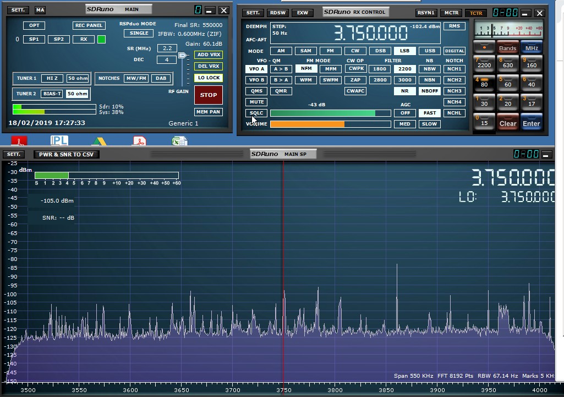Open RX Control SETT. settings
This screenshot has width=564, height=397.
point(253,13)
